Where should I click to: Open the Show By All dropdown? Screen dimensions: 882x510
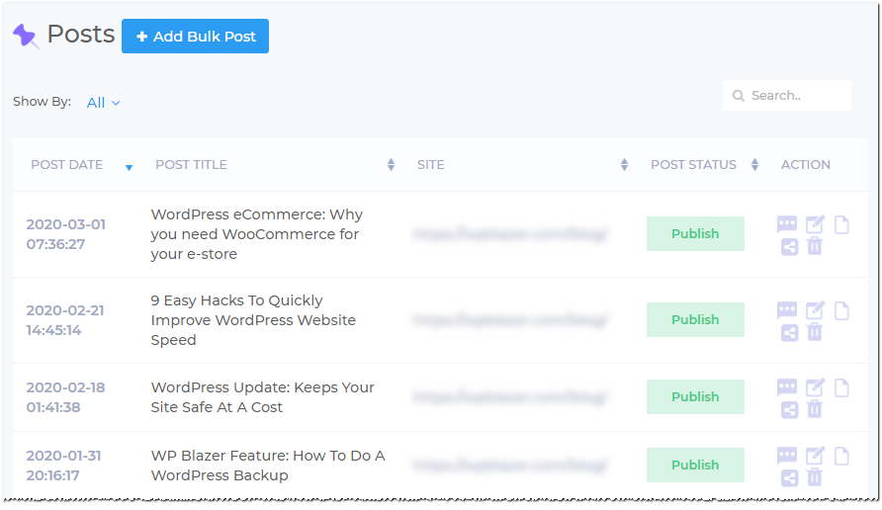coord(103,103)
